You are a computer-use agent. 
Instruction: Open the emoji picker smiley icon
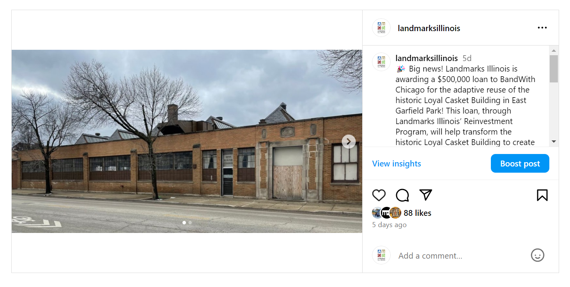pyautogui.click(x=537, y=255)
